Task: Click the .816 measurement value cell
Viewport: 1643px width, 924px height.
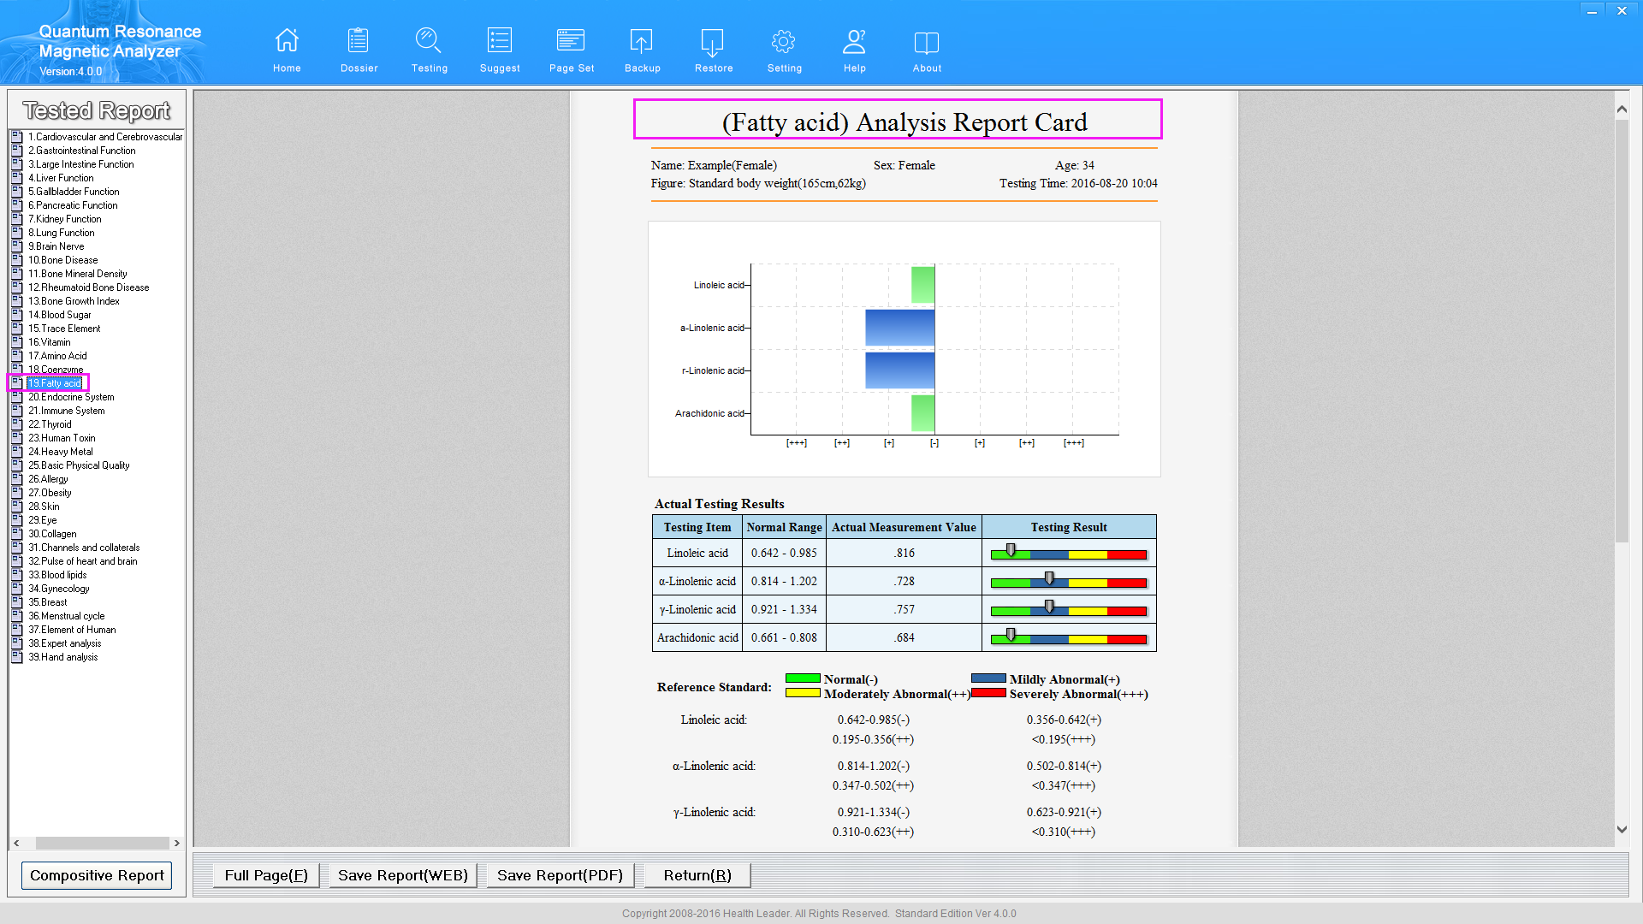Action: [905, 553]
